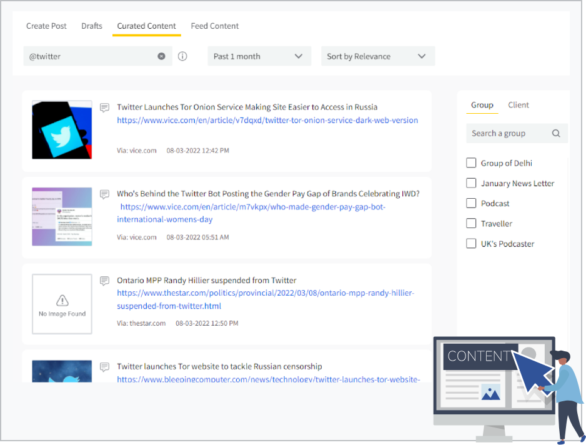Screen dimensions: 586x445
Task: Tick the Group of Delhi checkbox
Action: (471, 163)
